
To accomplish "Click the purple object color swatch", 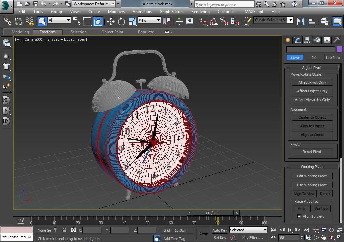I will pos(339,49).
